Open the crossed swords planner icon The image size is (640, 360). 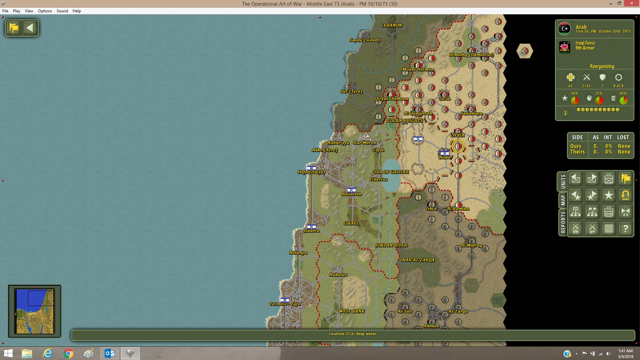coord(576,229)
